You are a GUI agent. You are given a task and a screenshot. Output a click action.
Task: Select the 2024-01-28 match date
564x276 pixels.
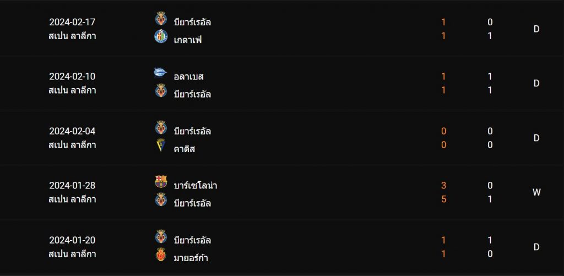[72, 185]
